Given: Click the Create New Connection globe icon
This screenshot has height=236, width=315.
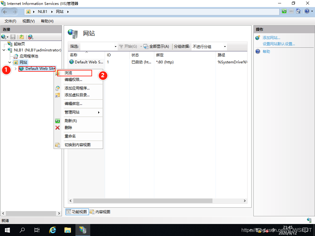Looking at the screenshot, I should tap(3, 36).
